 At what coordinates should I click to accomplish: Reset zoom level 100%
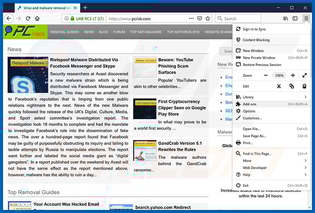pyautogui.click(x=279, y=75)
